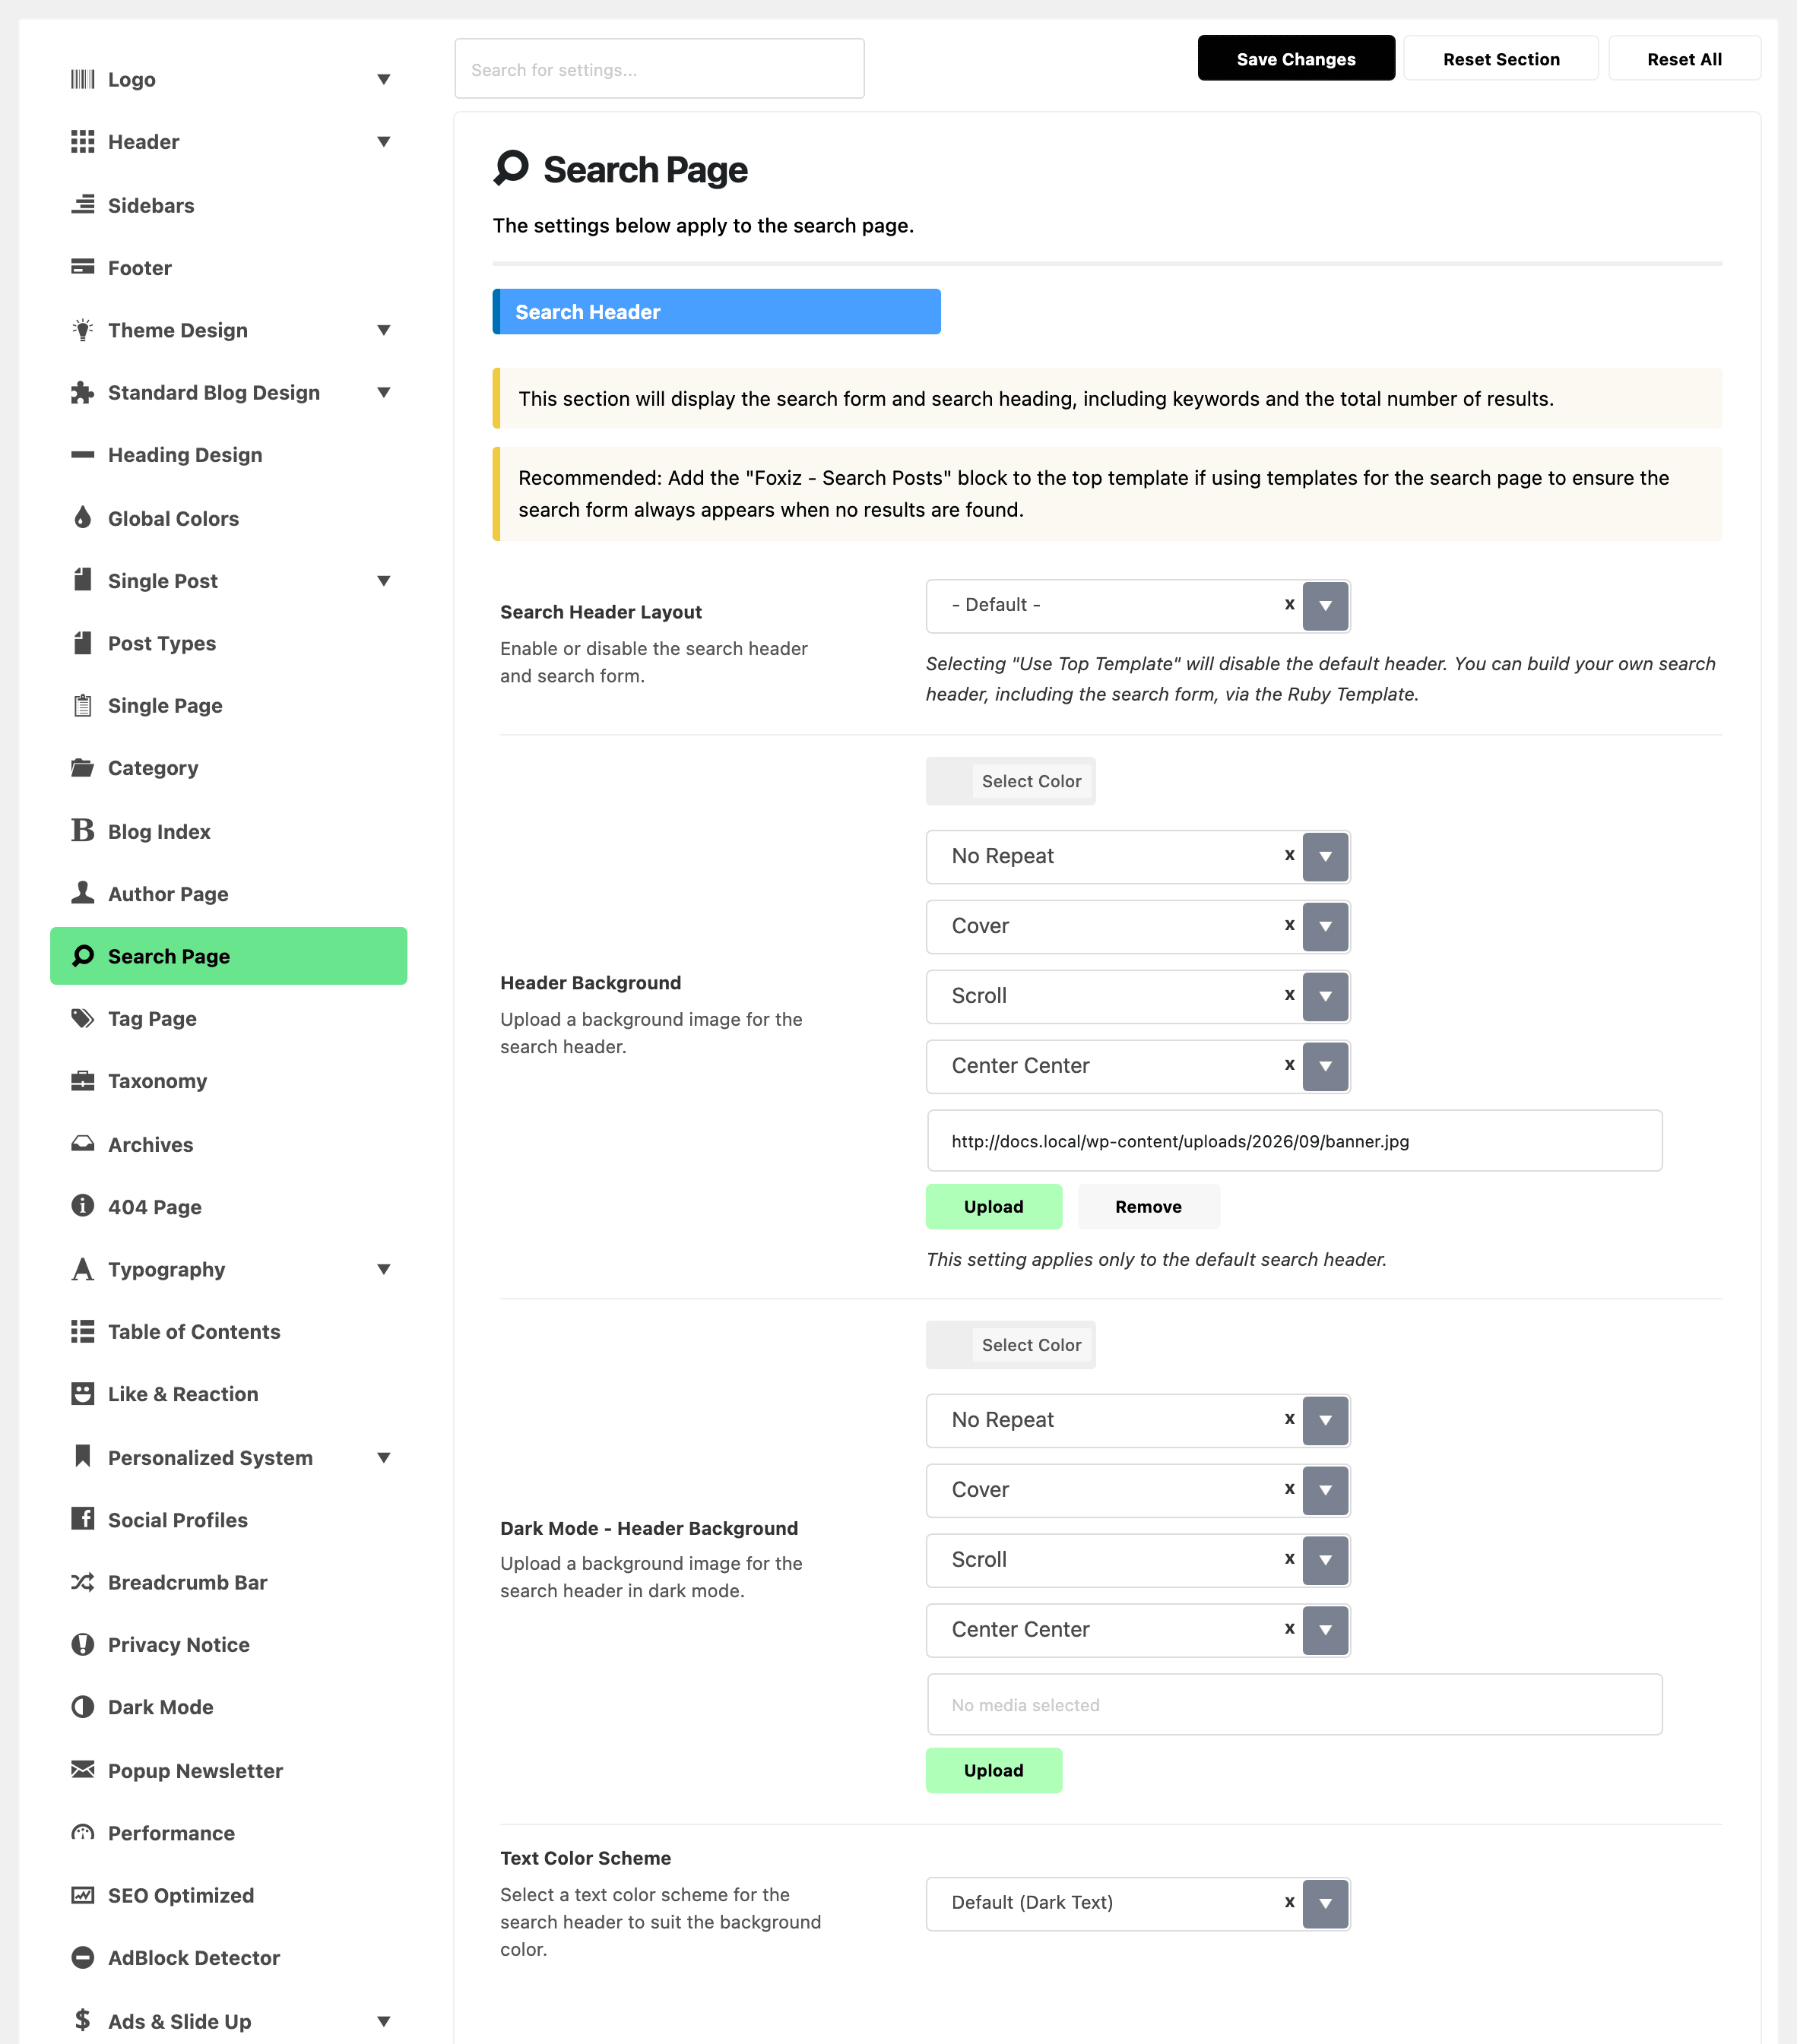The image size is (1797, 2044).
Task: Click the Reset Section button
Action: [1501, 59]
